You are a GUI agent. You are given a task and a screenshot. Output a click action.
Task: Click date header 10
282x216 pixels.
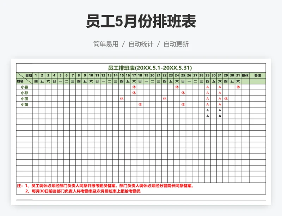[91, 75]
